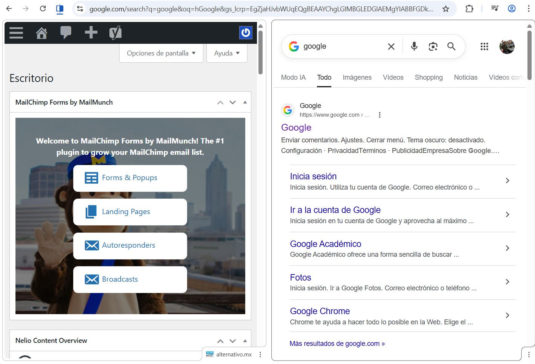Screen dimensions: 535x364
Task: Start voice search with the microphone icon
Action: [414, 46]
